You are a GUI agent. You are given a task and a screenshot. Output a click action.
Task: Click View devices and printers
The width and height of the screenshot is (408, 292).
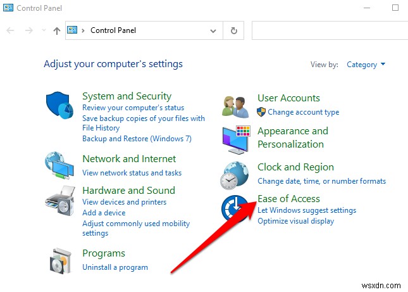tap(125, 202)
